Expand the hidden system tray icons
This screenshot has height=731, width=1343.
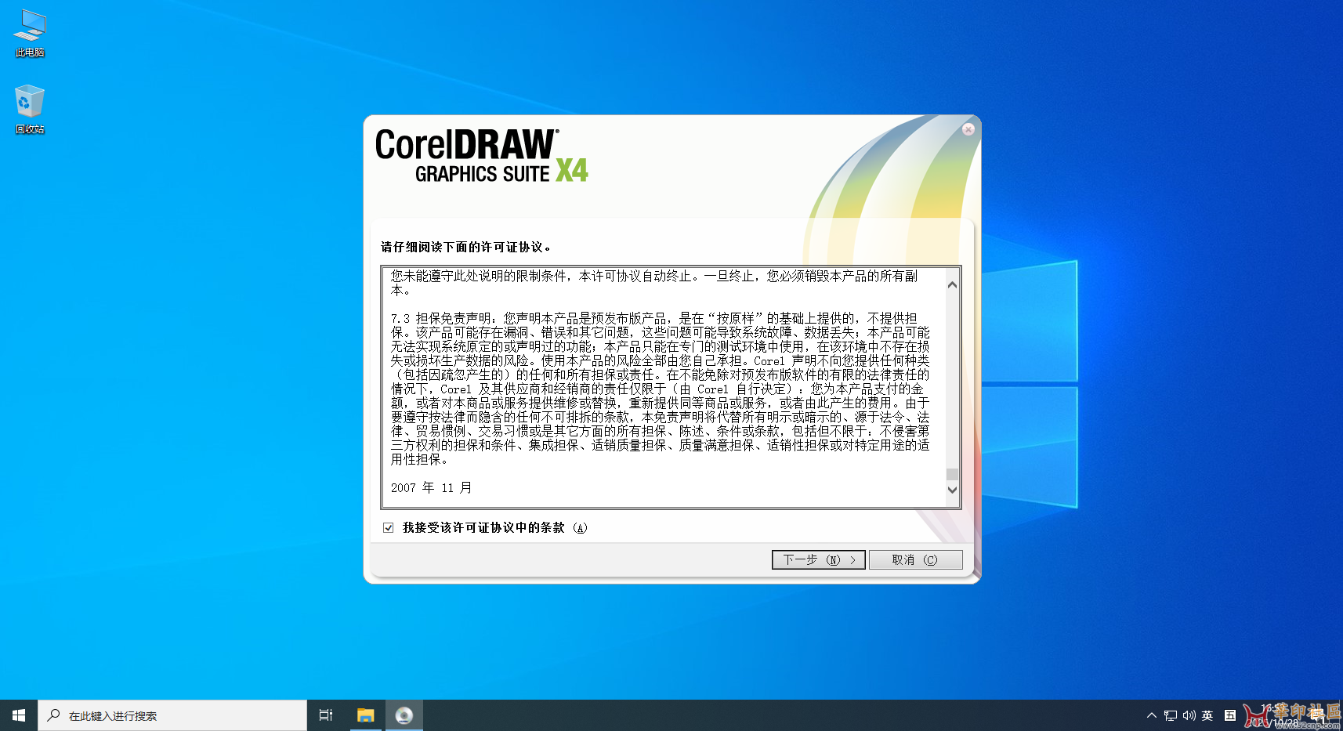[1152, 715]
